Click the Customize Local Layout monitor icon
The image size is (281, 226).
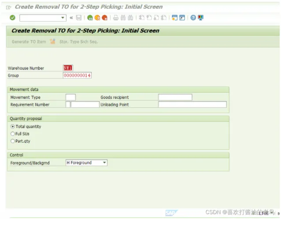coord(201,18)
